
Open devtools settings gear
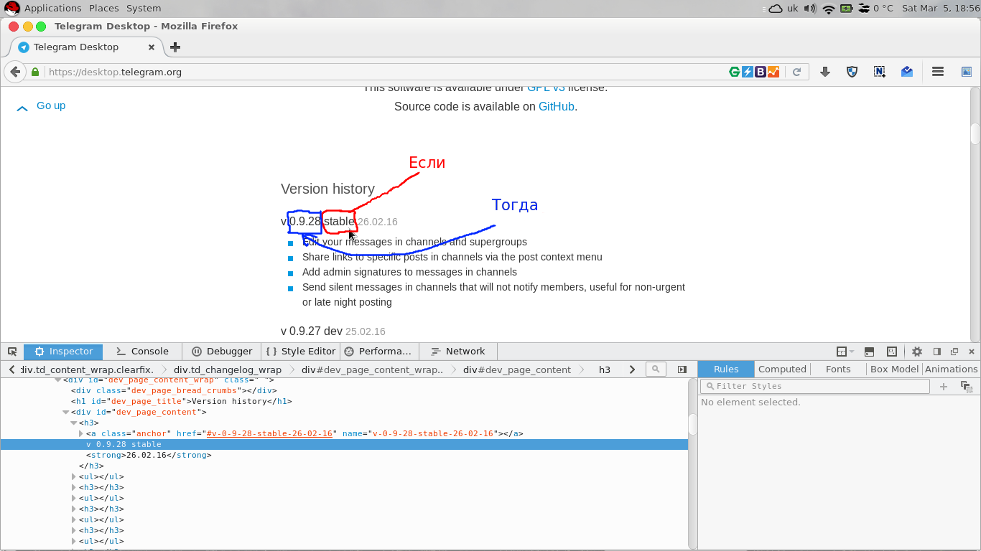click(x=917, y=352)
